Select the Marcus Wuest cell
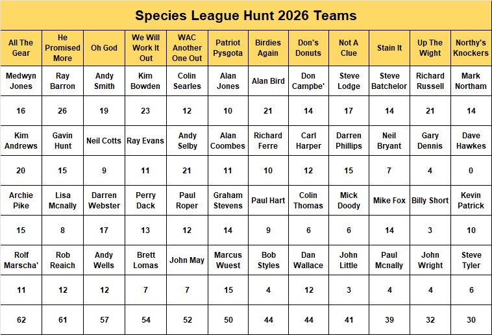The image size is (492, 335). (x=228, y=260)
